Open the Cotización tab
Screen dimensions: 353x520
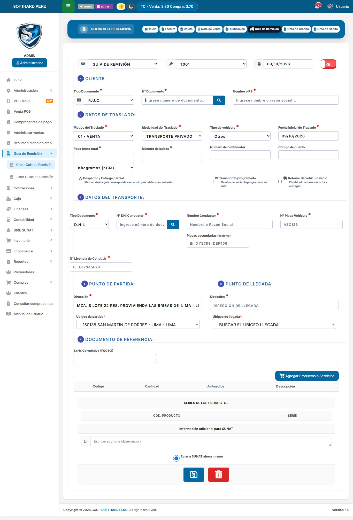(235, 29)
